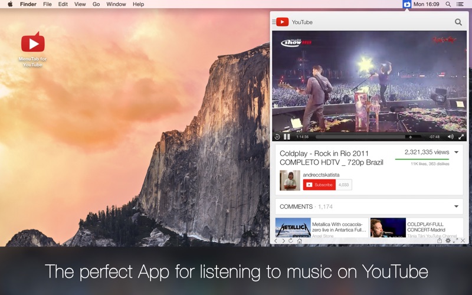472x295 pixels.
Task: Subscribe to andrecctskatista channel
Action: [x=319, y=185]
